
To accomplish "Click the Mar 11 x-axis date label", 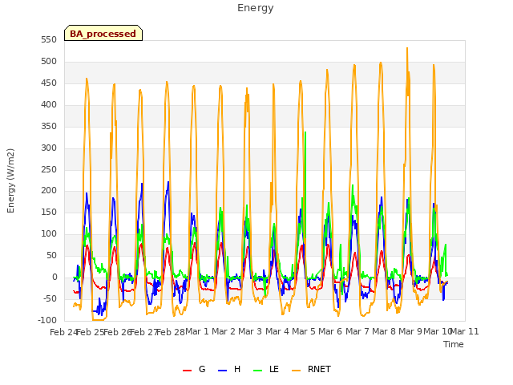I will click(x=465, y=332).
